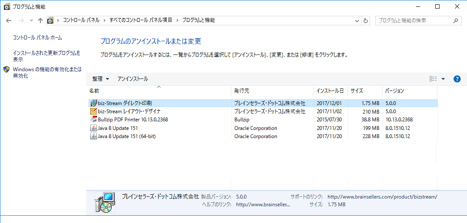Screen dimensions: 467x223
Task: Click the biz-Stream レイアウト・デザイナ program icon
Action: point(94,111)
